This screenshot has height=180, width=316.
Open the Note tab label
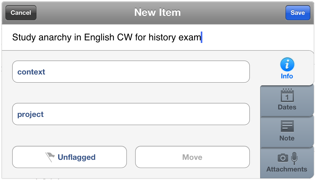pos(287,138)
